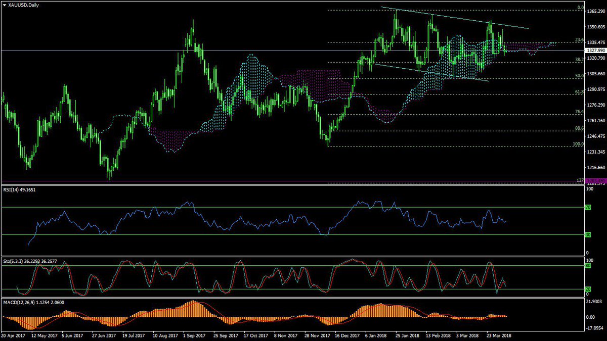
Task: Select the 1231.345 price axis value
Action: click(595, 152)
